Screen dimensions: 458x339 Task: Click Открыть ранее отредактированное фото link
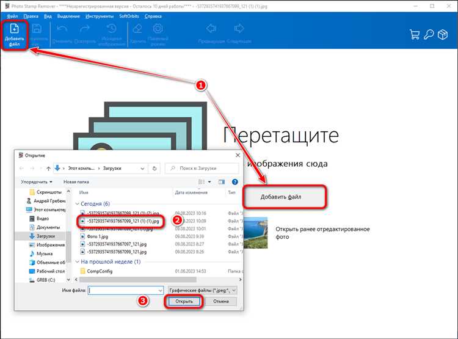(322, 233)
